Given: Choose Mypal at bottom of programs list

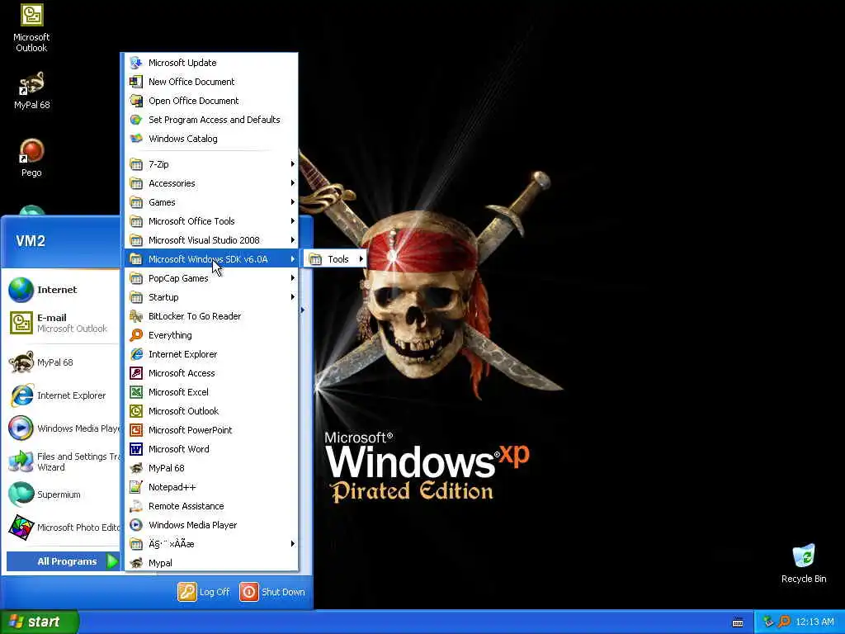Looking at the screenshot, I should pyautogui.click(x=211, y=563).
